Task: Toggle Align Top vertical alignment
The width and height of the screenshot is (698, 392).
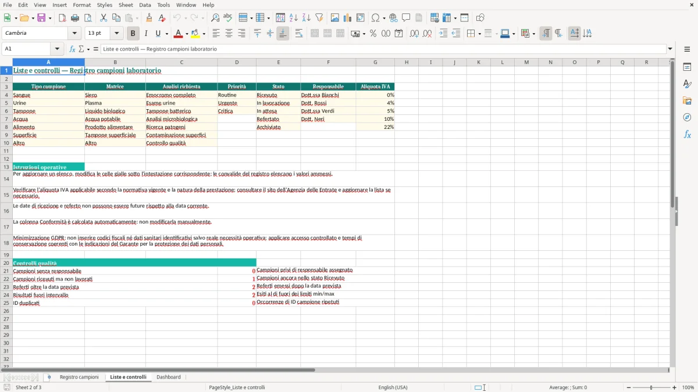Action: coord(257,34)
